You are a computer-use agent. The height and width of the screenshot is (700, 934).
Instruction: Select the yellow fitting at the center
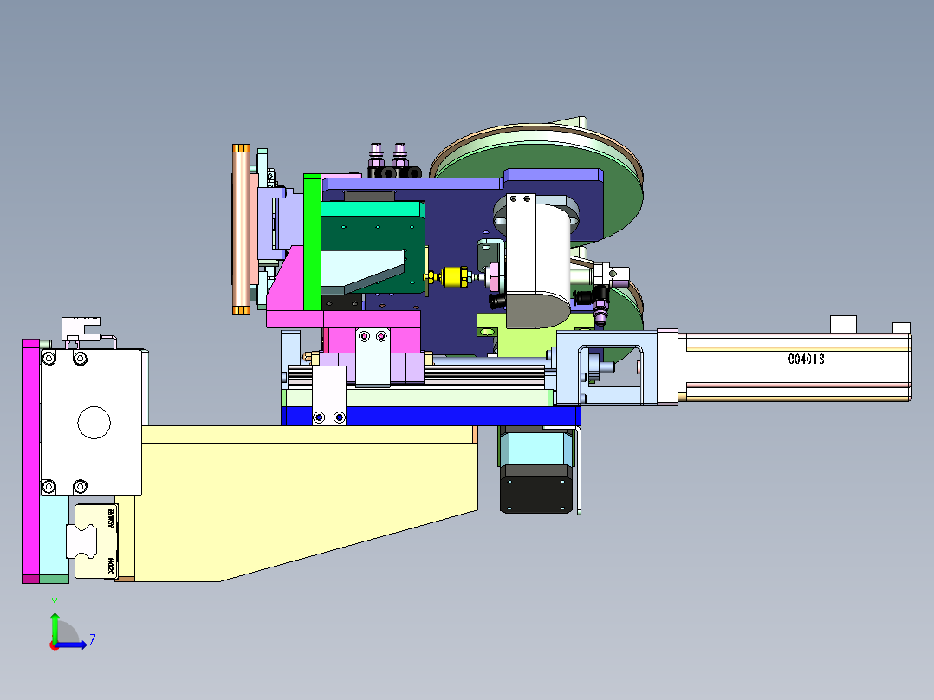[x=455, y=277]
